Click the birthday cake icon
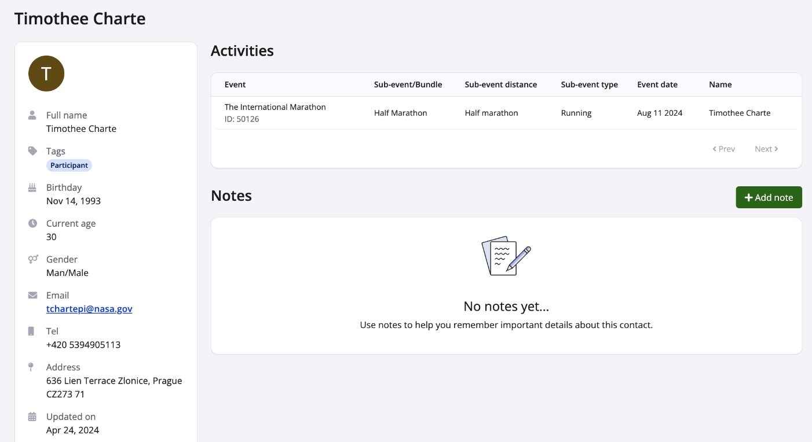812x442 pixels. [32, 187]
